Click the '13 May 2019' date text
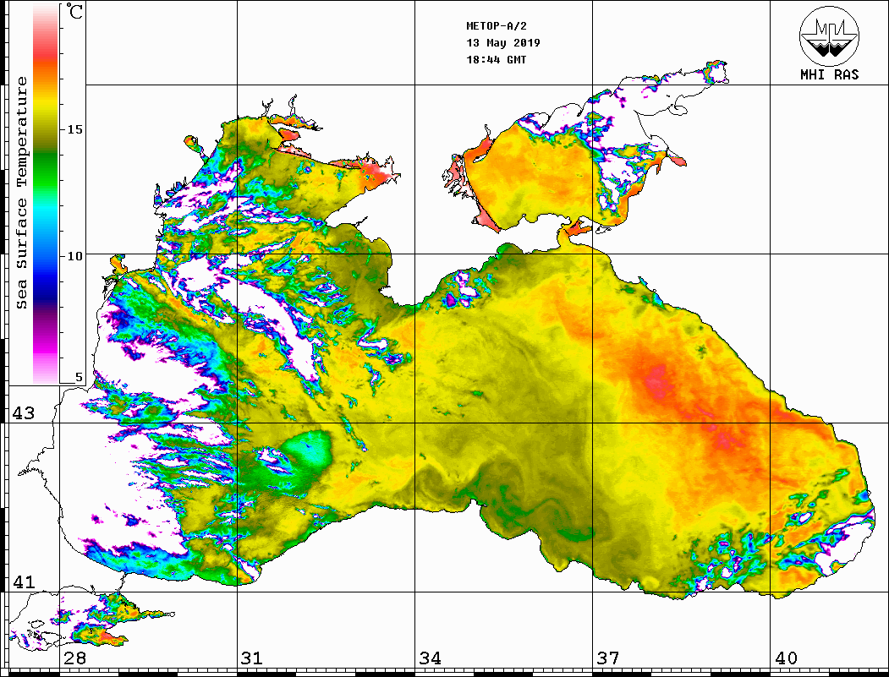This screenshot has height=677, width=889. [x=503, y=42]
